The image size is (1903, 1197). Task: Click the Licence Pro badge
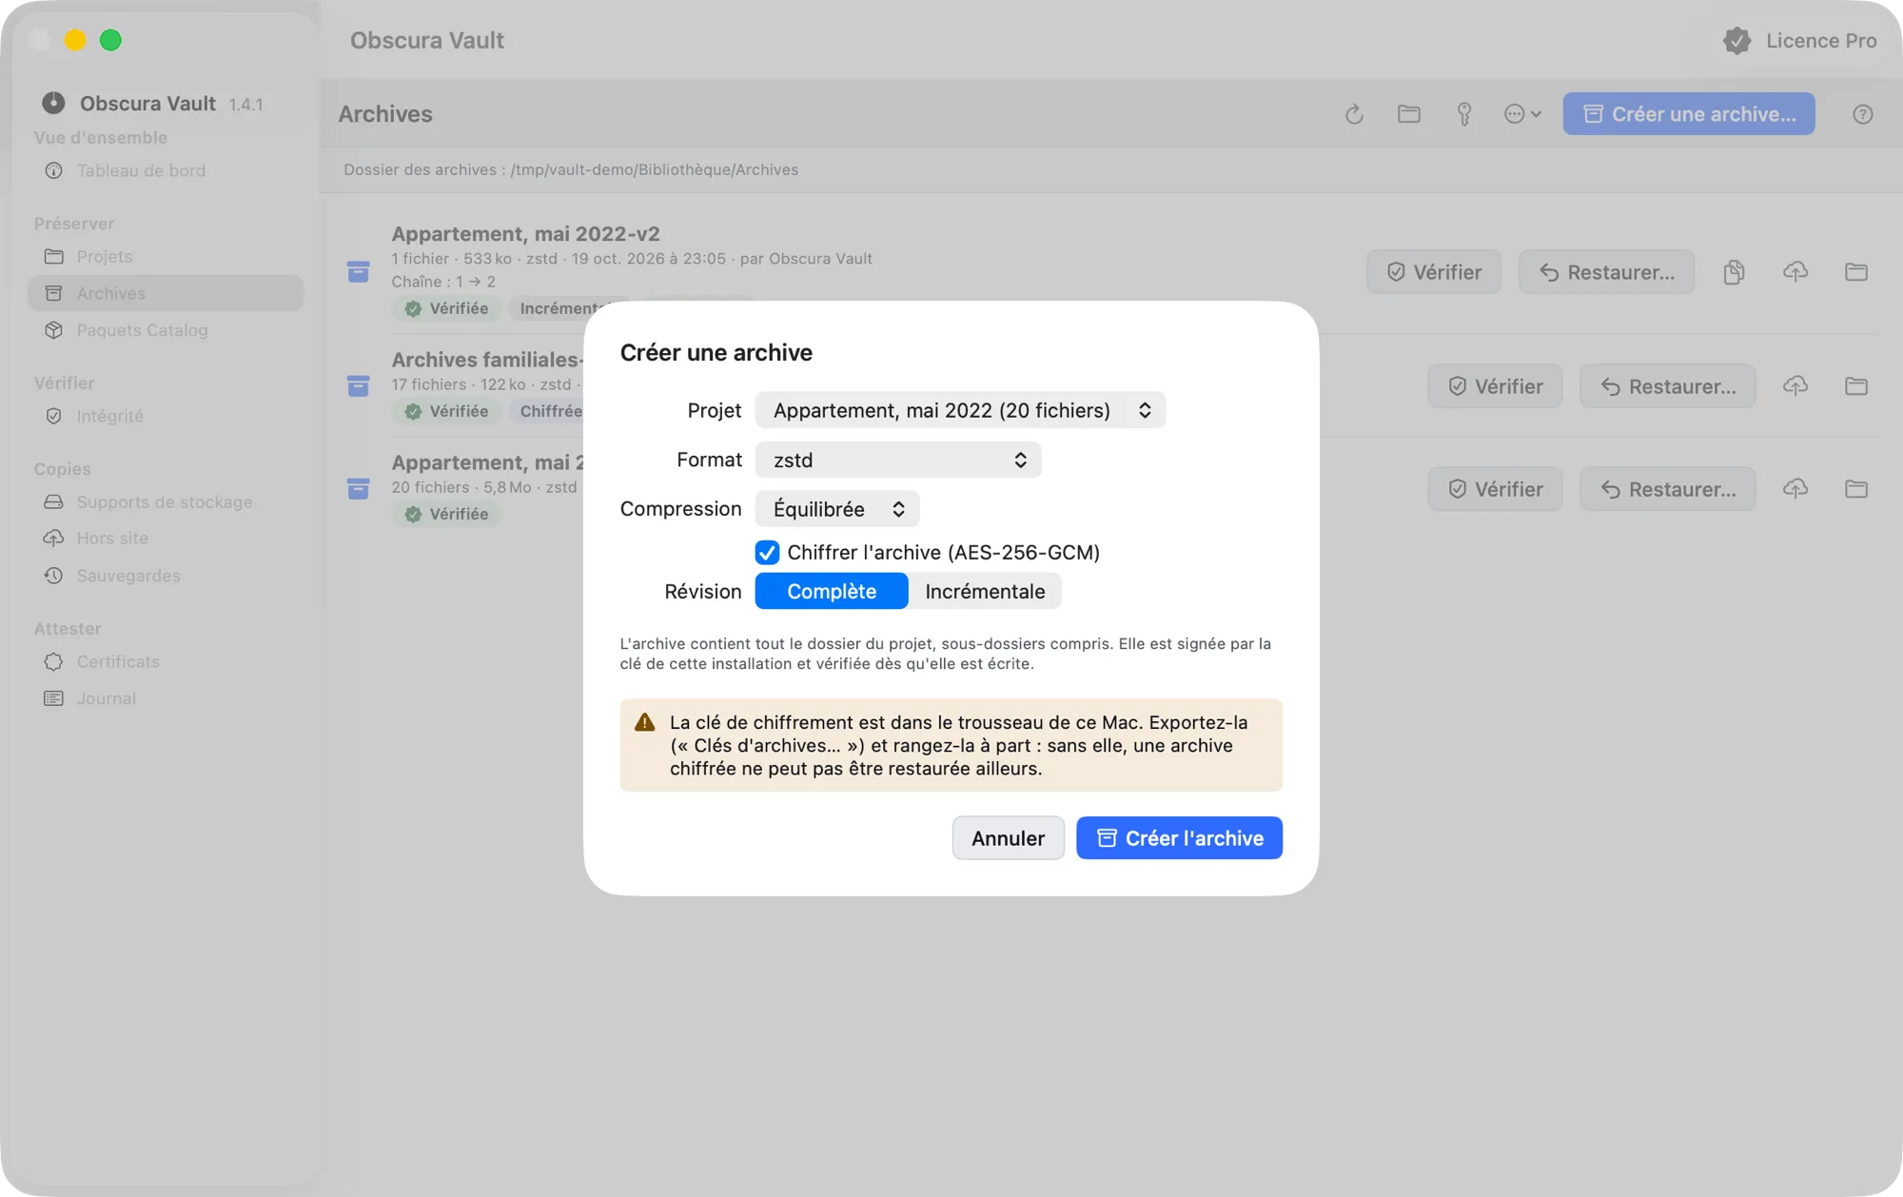(x=1800, y=40)
